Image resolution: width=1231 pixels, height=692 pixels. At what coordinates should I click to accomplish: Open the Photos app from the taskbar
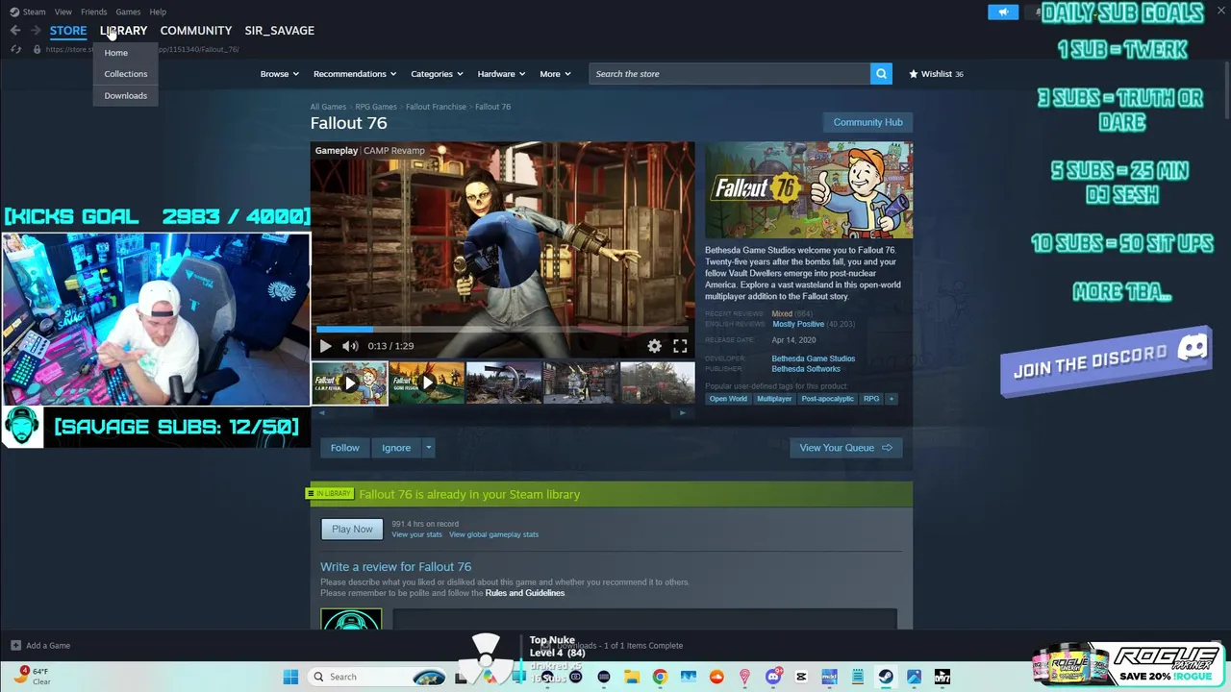point(914,677)
